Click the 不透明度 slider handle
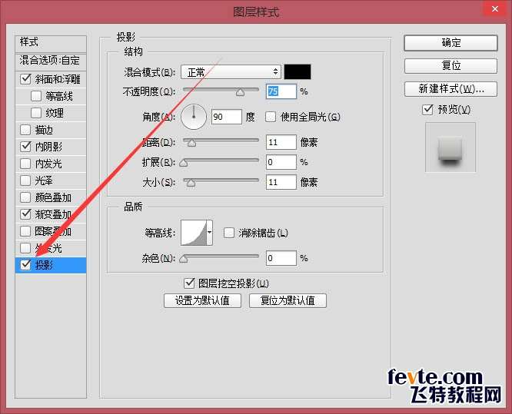The image size is (512, 414). pos(241,93)
